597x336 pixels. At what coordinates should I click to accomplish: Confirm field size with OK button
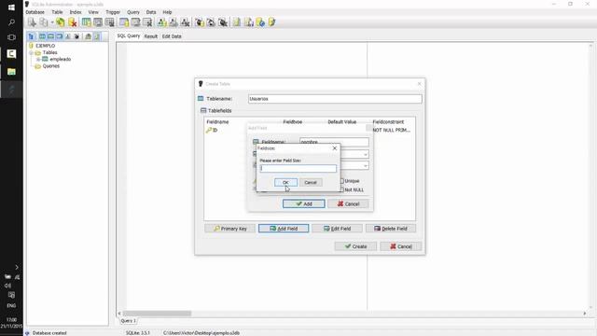click(285, 183)
